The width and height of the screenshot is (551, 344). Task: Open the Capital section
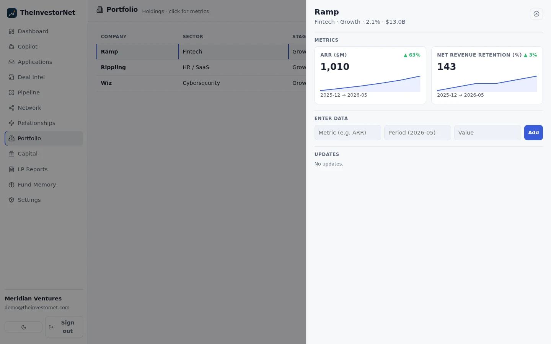[x=44, y=154]
